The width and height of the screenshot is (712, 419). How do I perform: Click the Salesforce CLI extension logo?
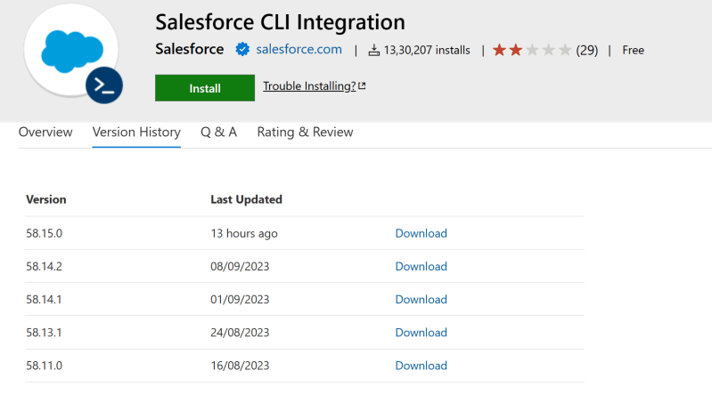tap(73, 53)
